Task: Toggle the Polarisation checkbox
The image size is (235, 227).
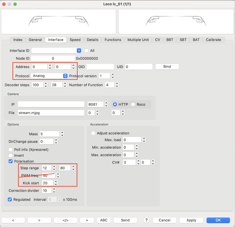Action: point(11,161)
